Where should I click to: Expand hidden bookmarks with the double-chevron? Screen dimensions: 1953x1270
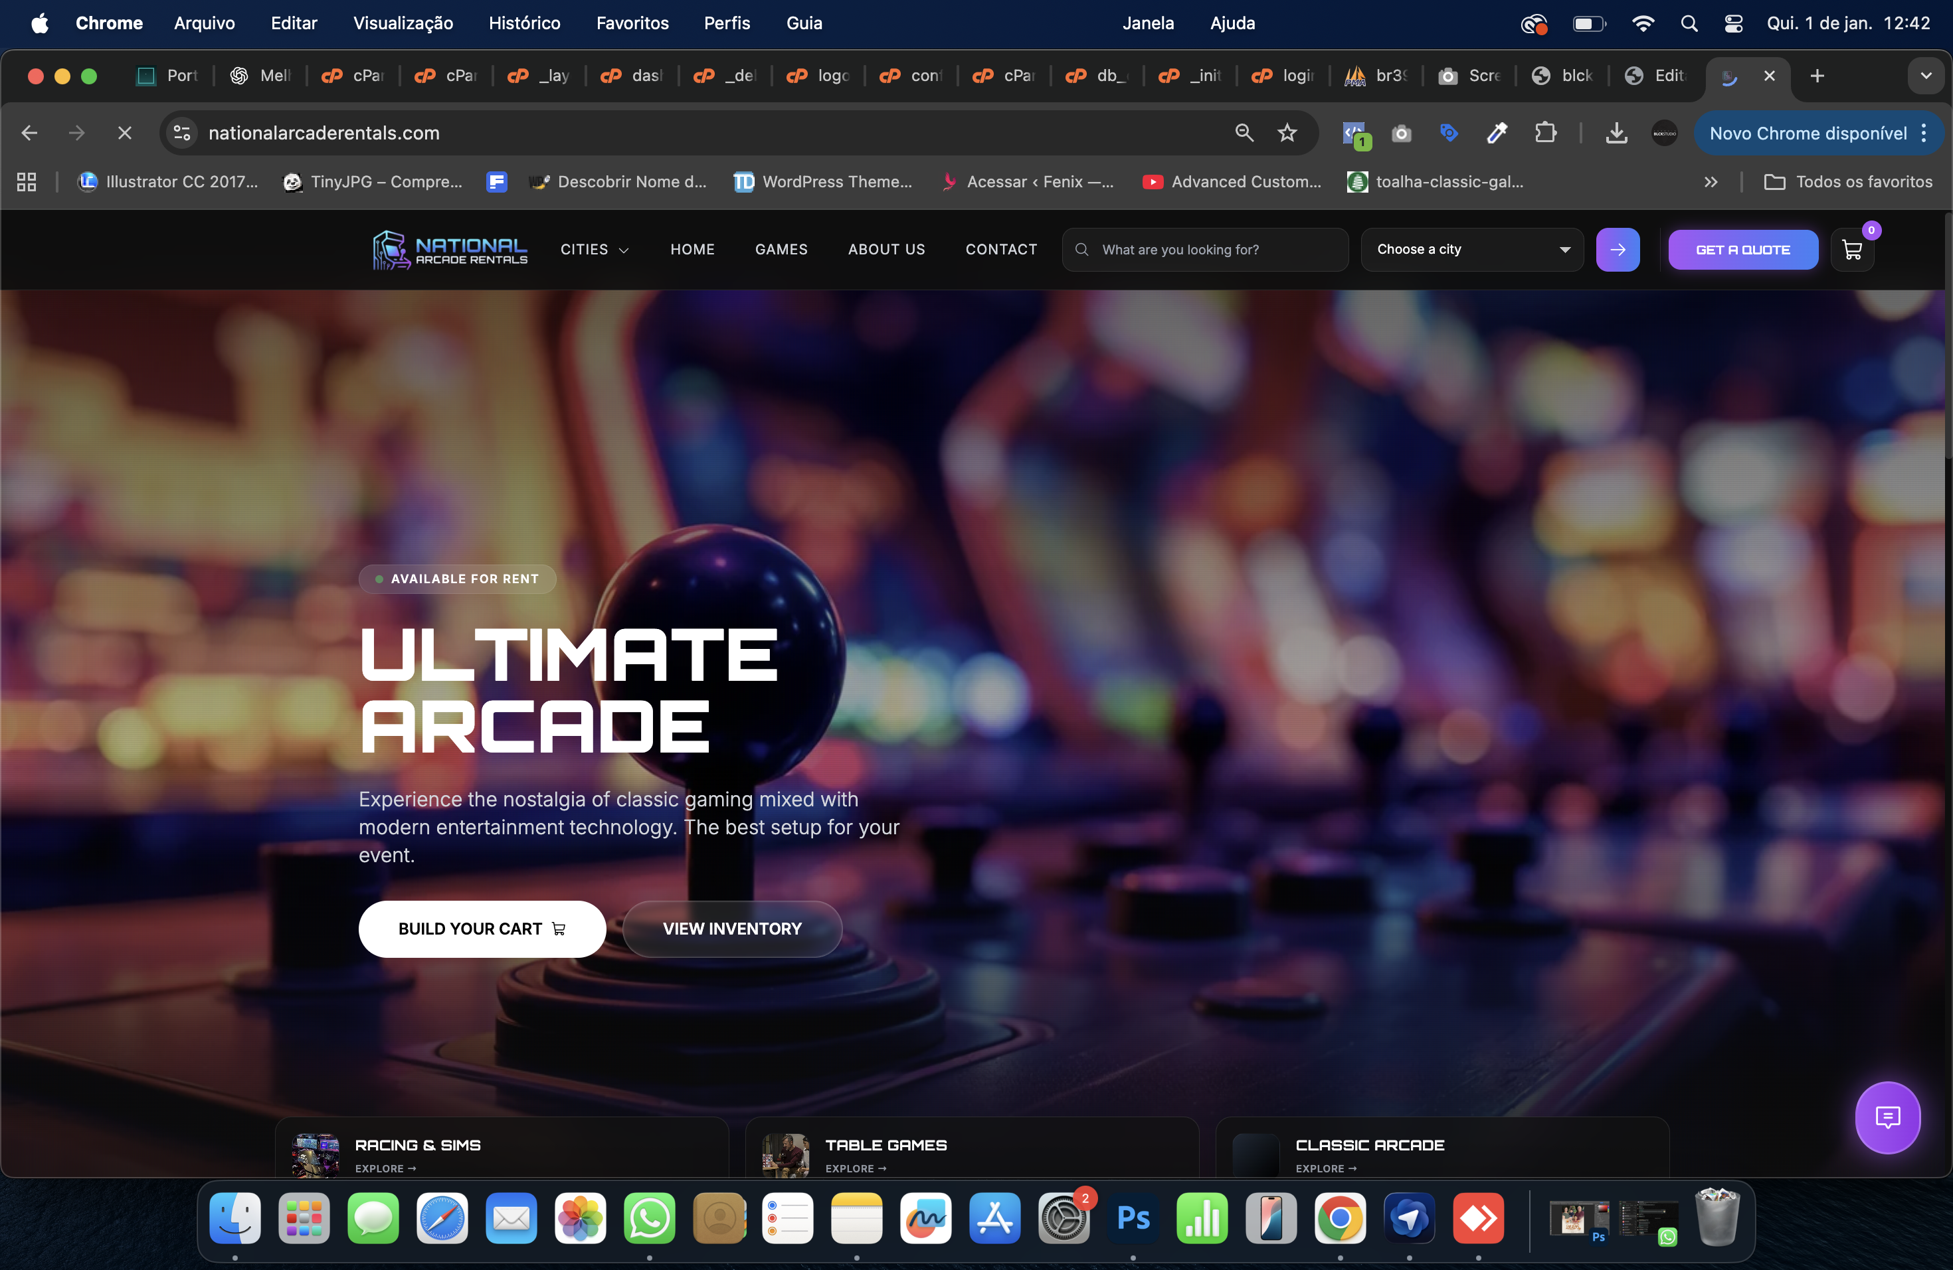pyautogui.click(x=1710, y=181)
